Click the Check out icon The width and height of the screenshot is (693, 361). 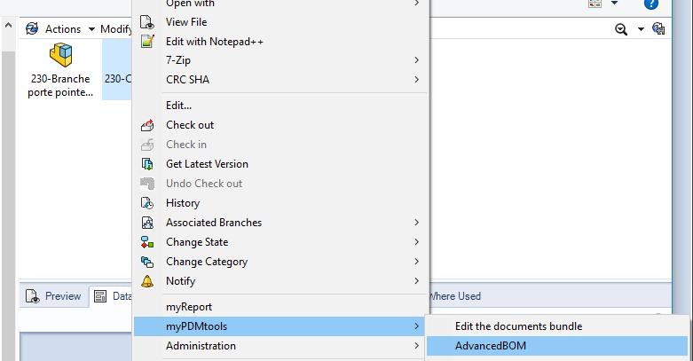(147, 125)
